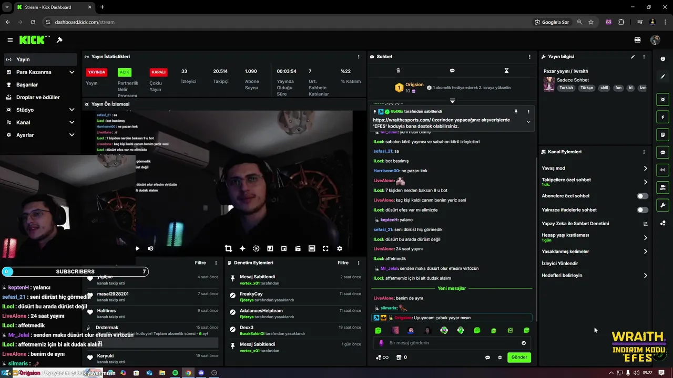Click the sparkle icon in preview controls

(x=242, y=248)
